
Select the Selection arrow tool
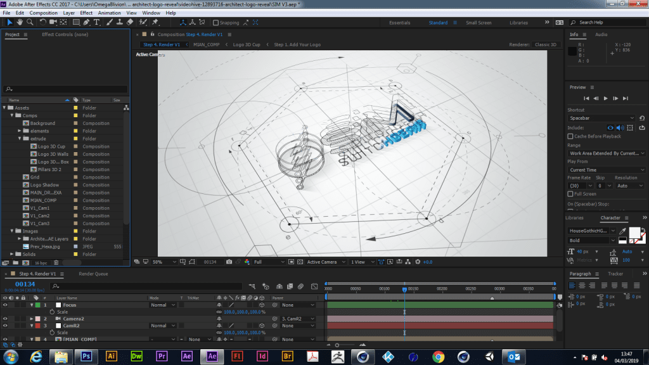(x=10, y=22)
